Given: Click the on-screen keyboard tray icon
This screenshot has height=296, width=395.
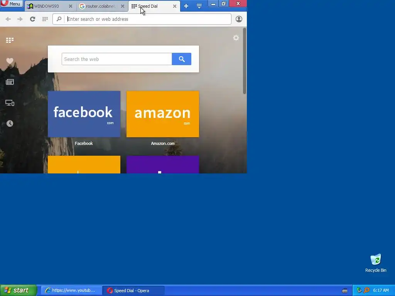Looking at the screenshot, I should [345, 291].
